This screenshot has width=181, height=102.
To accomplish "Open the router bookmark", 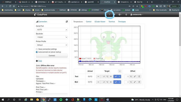I will (x=136, y=10).
